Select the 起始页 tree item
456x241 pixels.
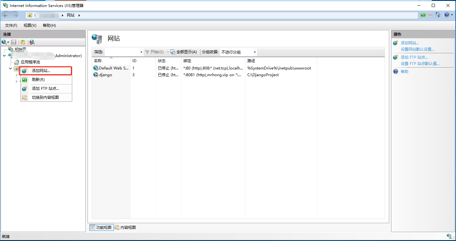tap(20, 49)
